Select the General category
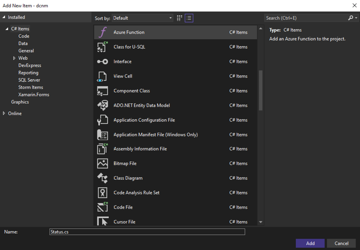The width and height of the screenshot is (360, 250). click(x=26, y=51)
